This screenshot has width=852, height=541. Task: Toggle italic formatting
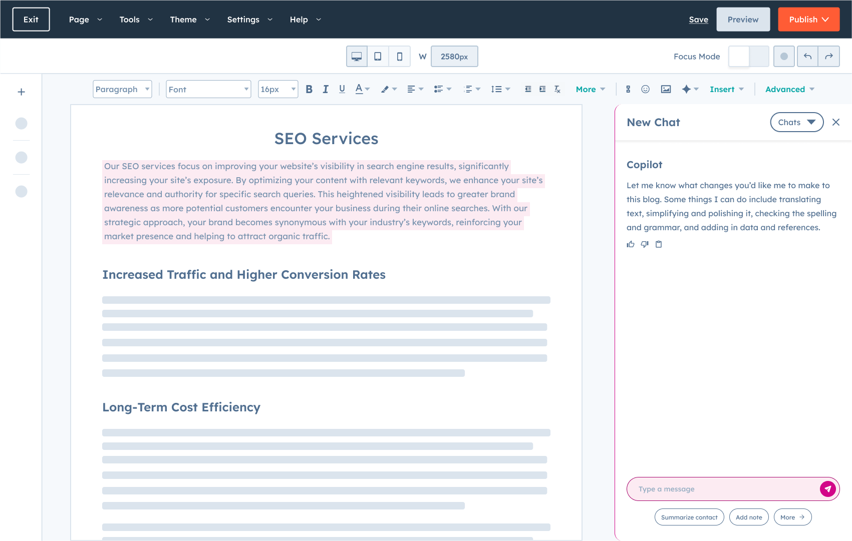tap(325, 89)
